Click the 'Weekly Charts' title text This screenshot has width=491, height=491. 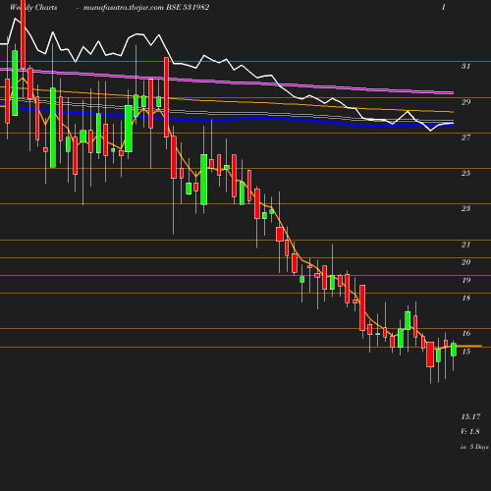[x=33, y=7]
